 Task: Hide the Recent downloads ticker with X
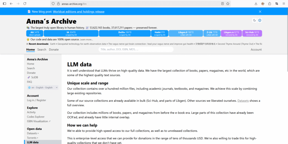27,44
